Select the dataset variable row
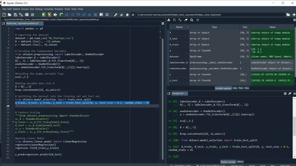The image size is (296, 166). (x=231, y=56)
